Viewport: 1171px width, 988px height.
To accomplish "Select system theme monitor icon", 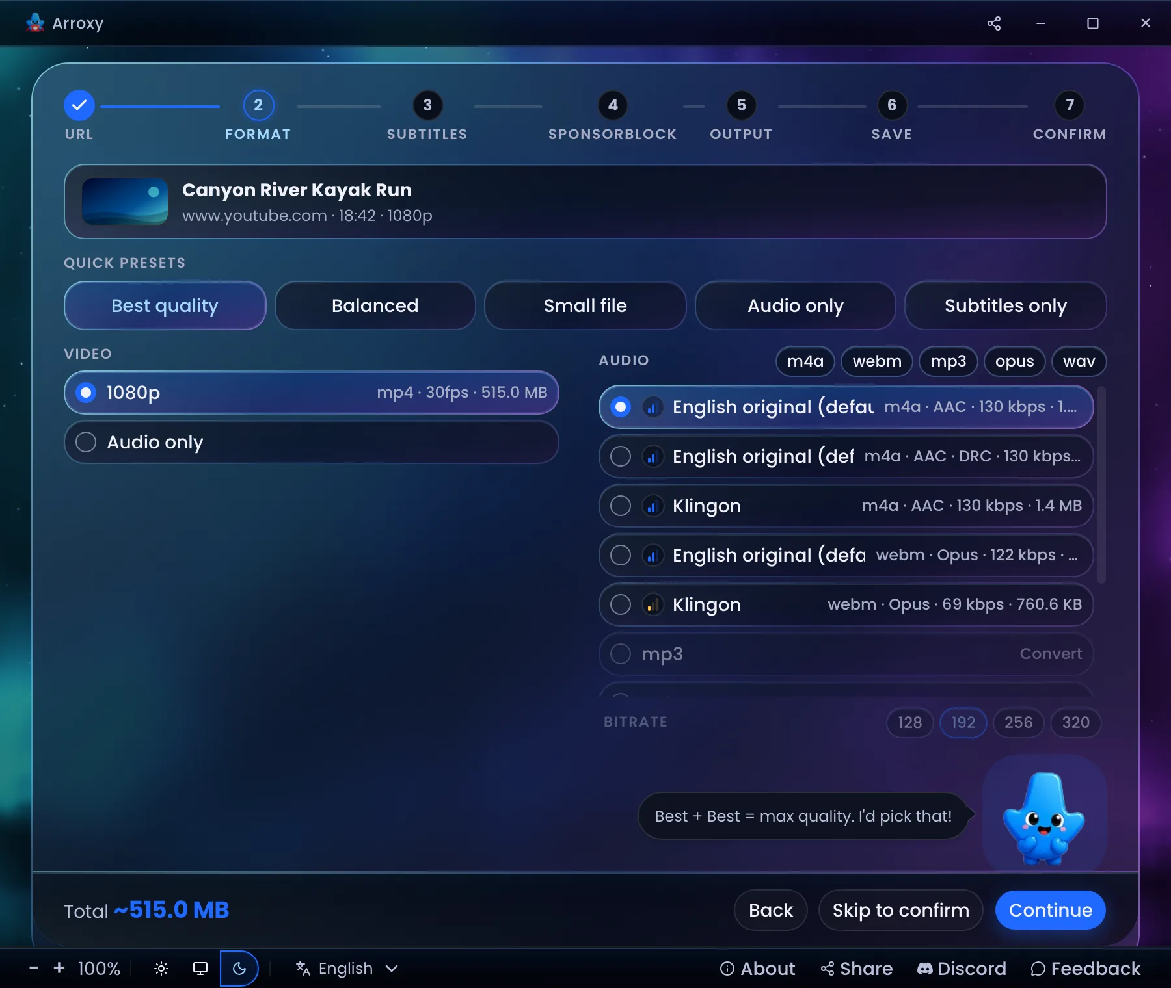I will 200,968.
